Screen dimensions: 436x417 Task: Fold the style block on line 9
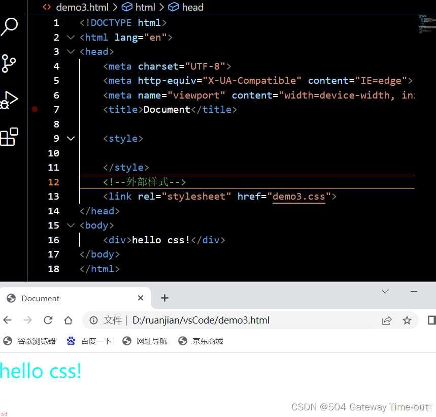tap(71, 139)
